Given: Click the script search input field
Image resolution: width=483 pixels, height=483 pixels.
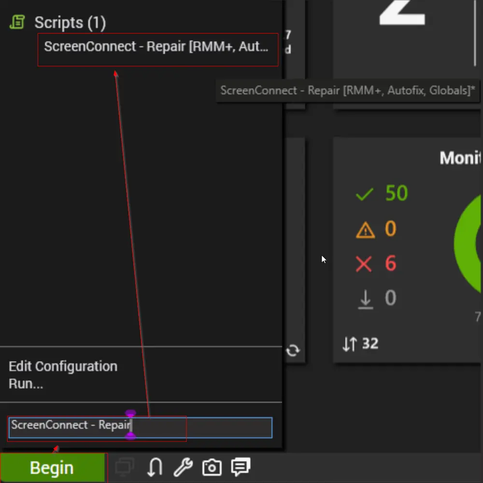Looking at the screenshot, I should [x=141, y=427].
